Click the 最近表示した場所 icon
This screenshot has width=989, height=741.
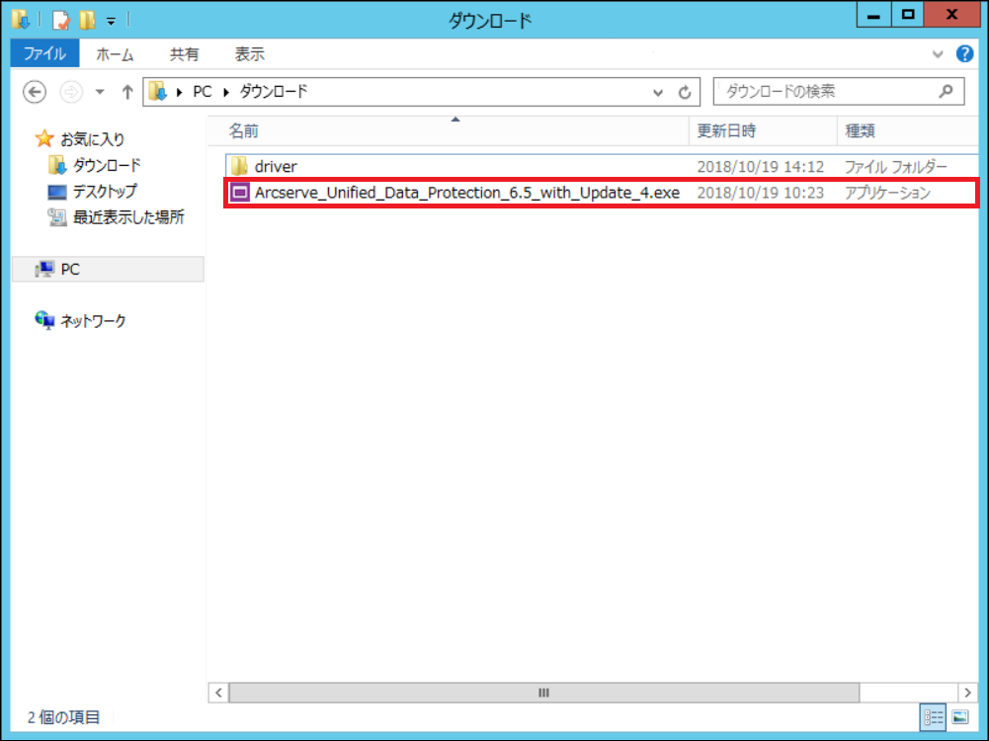coord(56,217)
